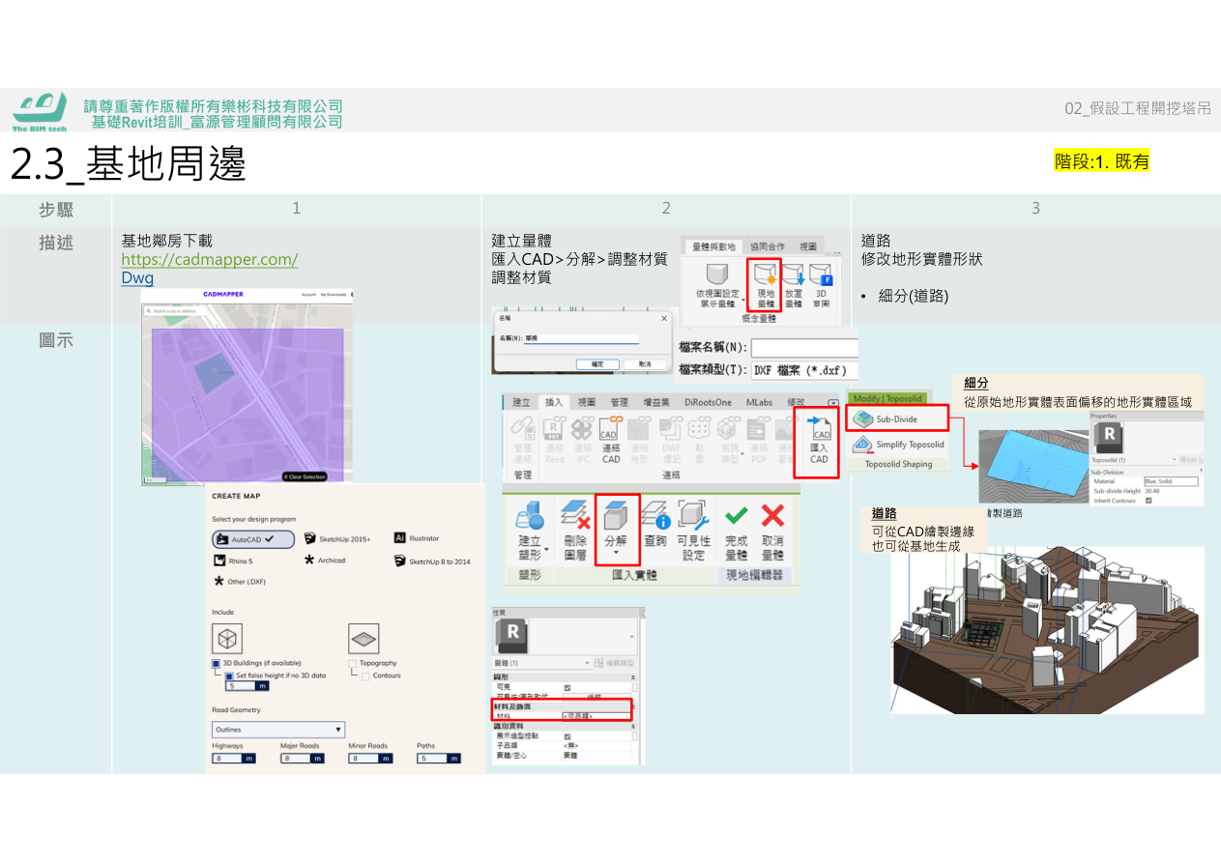Click X Clear Selection on the map

coord(305,476)
